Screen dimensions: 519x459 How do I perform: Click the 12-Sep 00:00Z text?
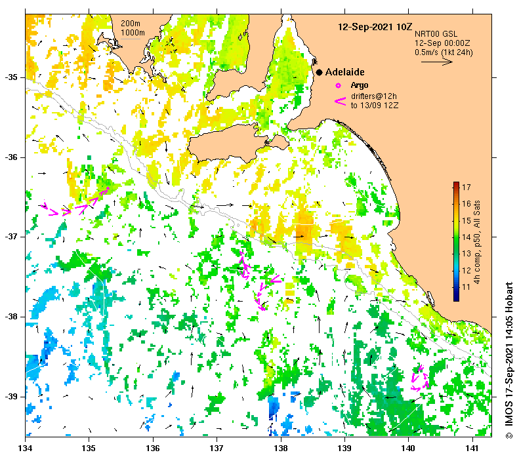(x=442, y=43)
